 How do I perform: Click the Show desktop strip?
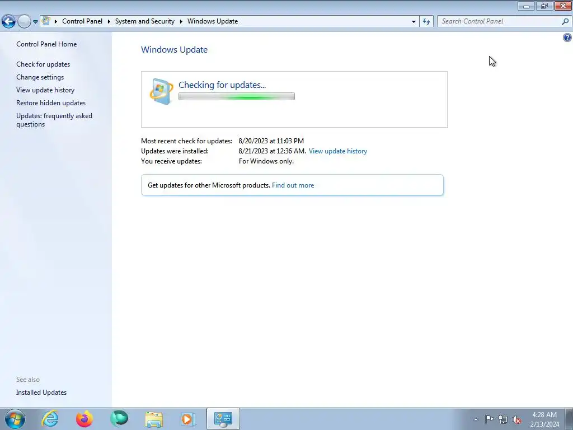(x=569, y=419)
